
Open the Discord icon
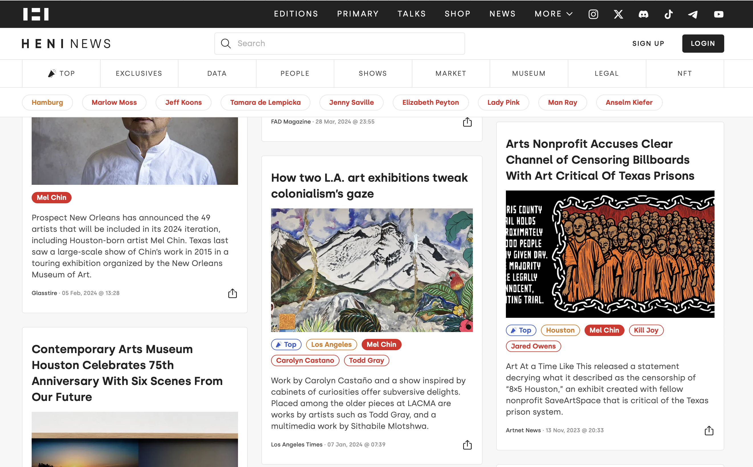point(643,14)
